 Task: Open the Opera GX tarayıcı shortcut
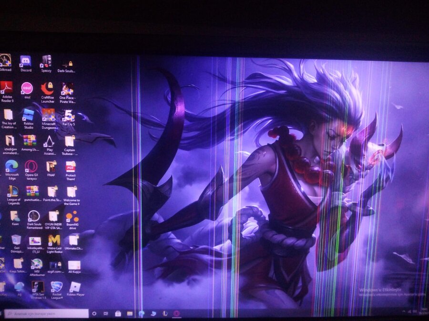tap(31, 170)
